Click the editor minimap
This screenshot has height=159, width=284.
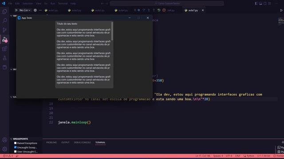[x=281, y=22]
